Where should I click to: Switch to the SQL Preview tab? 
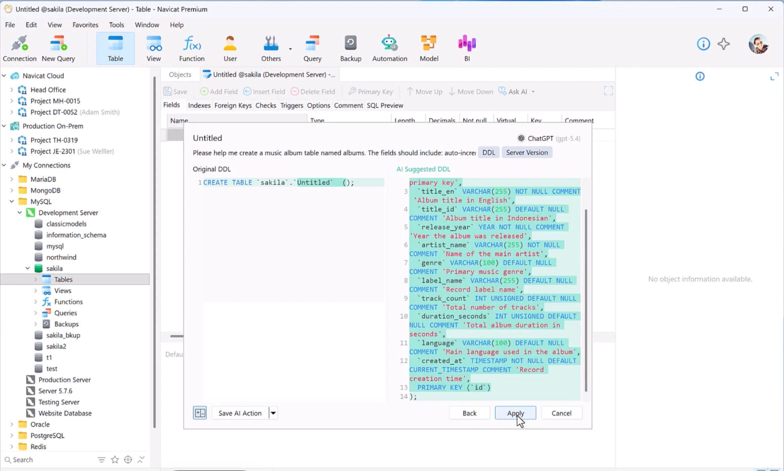click(x=385, y=105)
